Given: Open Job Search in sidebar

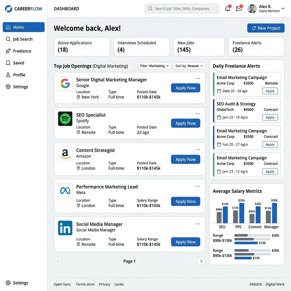Looking at the screenshot, I should click(24, 39).
